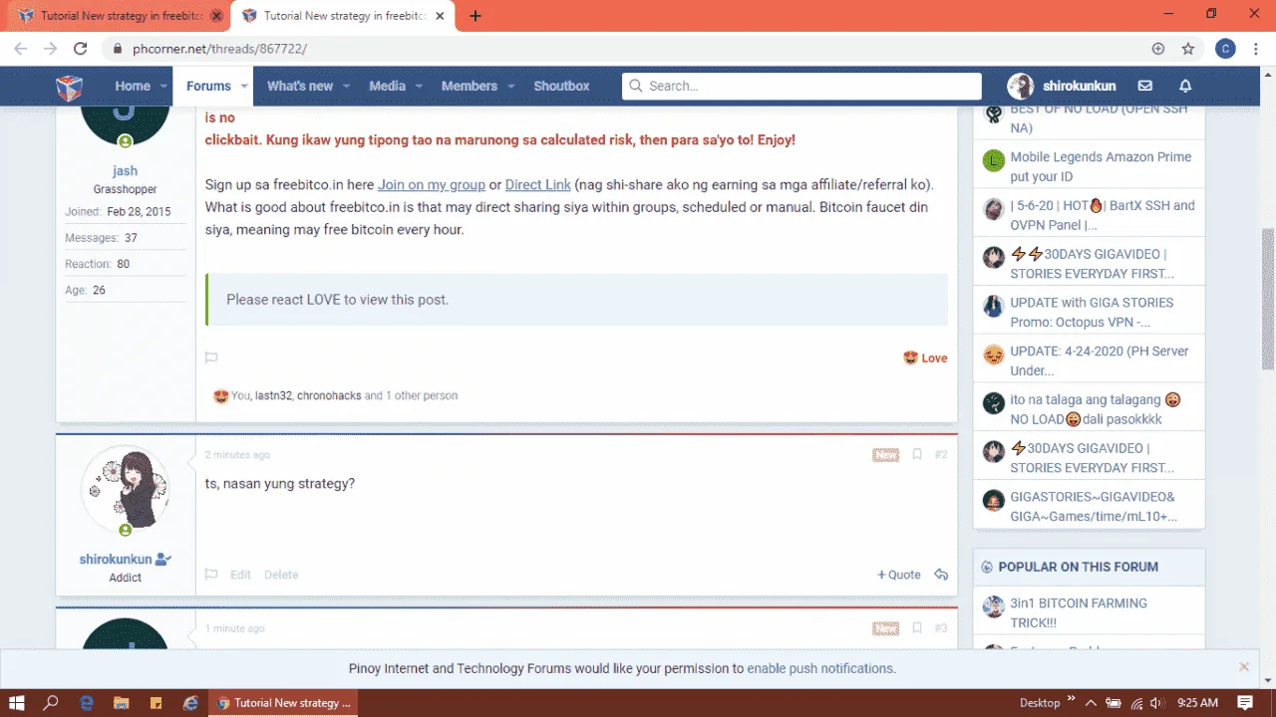
Task: Click Edit on shirokunkun's post
Action: [x=240, y=575]
